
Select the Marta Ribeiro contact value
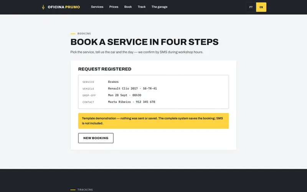pos(132,102)
